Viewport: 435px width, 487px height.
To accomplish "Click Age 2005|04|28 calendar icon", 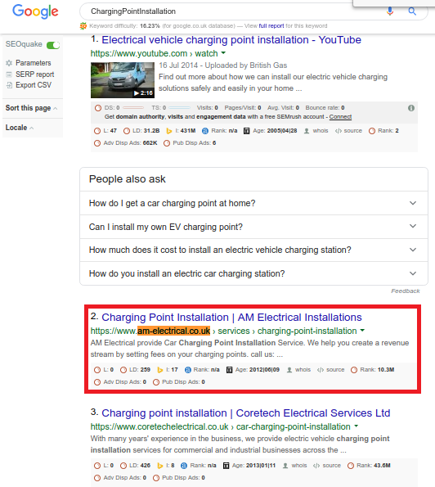I will coord(246,131).
